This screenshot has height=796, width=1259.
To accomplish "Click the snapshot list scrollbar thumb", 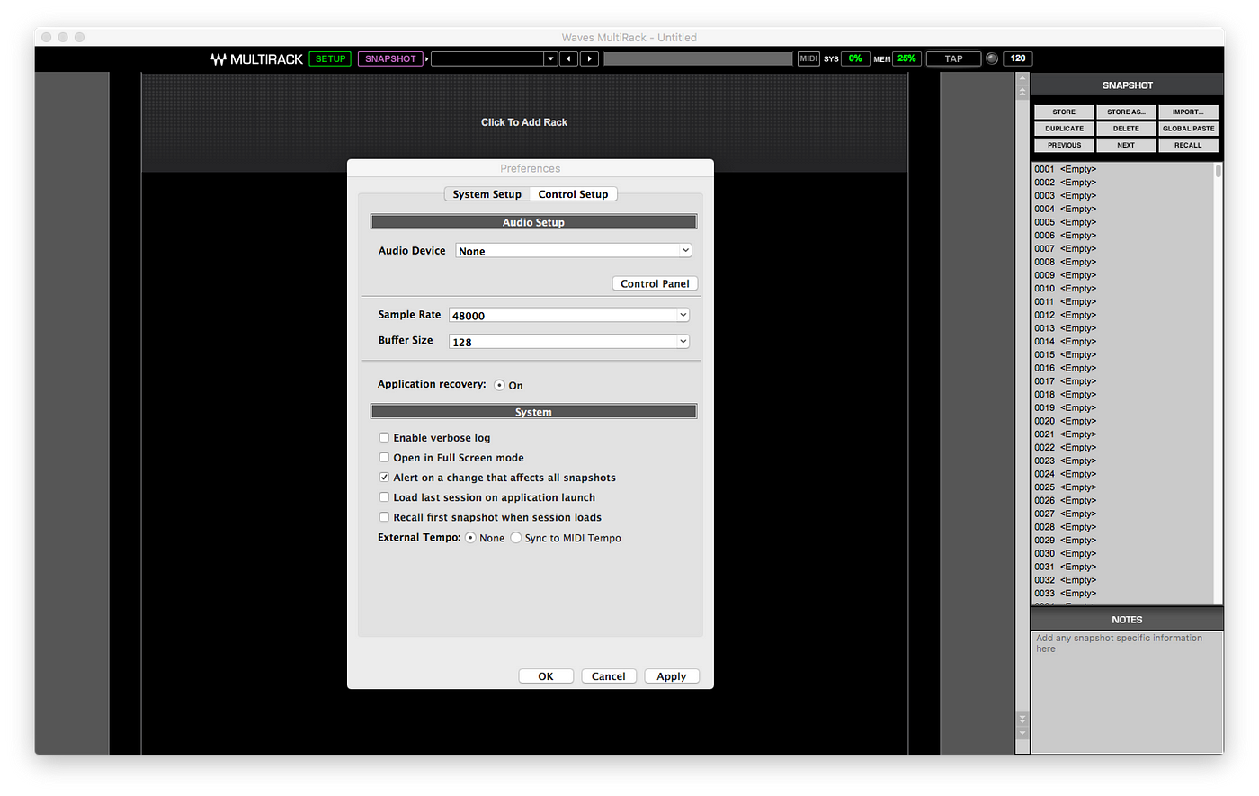I will pos(1219,170).
